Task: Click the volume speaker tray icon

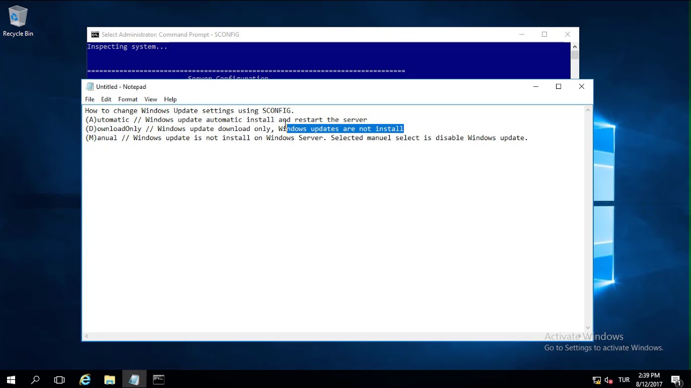Action: pyautogui.click(x=609, y=380)
